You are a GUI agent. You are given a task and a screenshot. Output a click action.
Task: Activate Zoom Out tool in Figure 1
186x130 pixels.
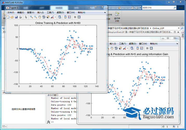pos(35,17)
